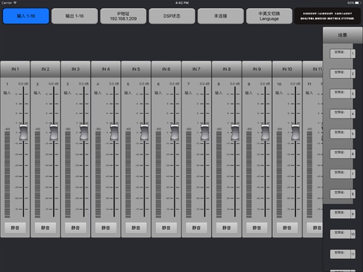Grab the channel 9 fader knob
Image resolution: width=363 pixels, height=272 pixels.
(265, 133)
